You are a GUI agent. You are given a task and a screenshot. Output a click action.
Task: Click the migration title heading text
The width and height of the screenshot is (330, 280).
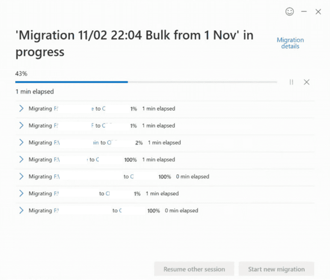[134, 44]
